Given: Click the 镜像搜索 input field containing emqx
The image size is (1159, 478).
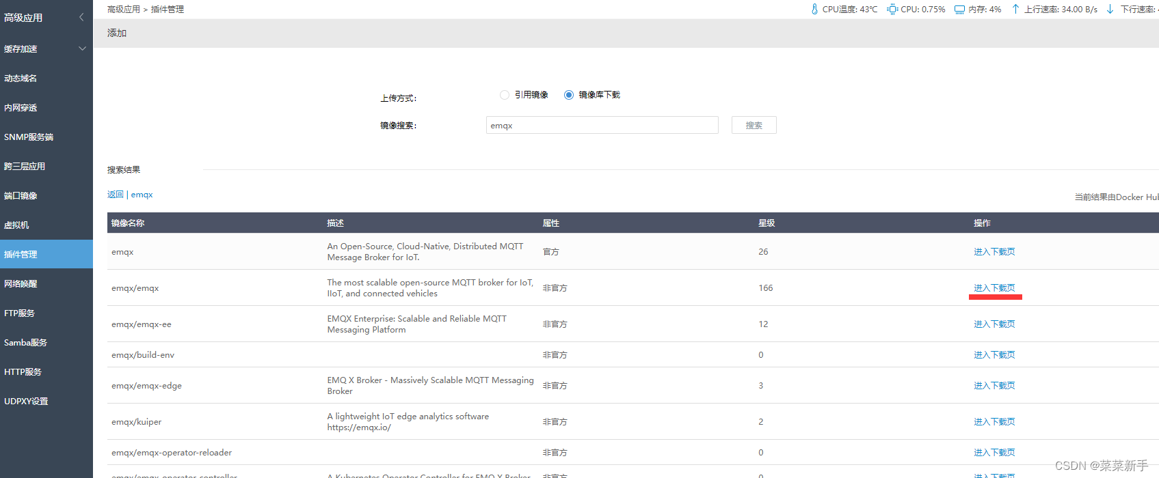Looking at the screenshot, I should pos(602,125).
